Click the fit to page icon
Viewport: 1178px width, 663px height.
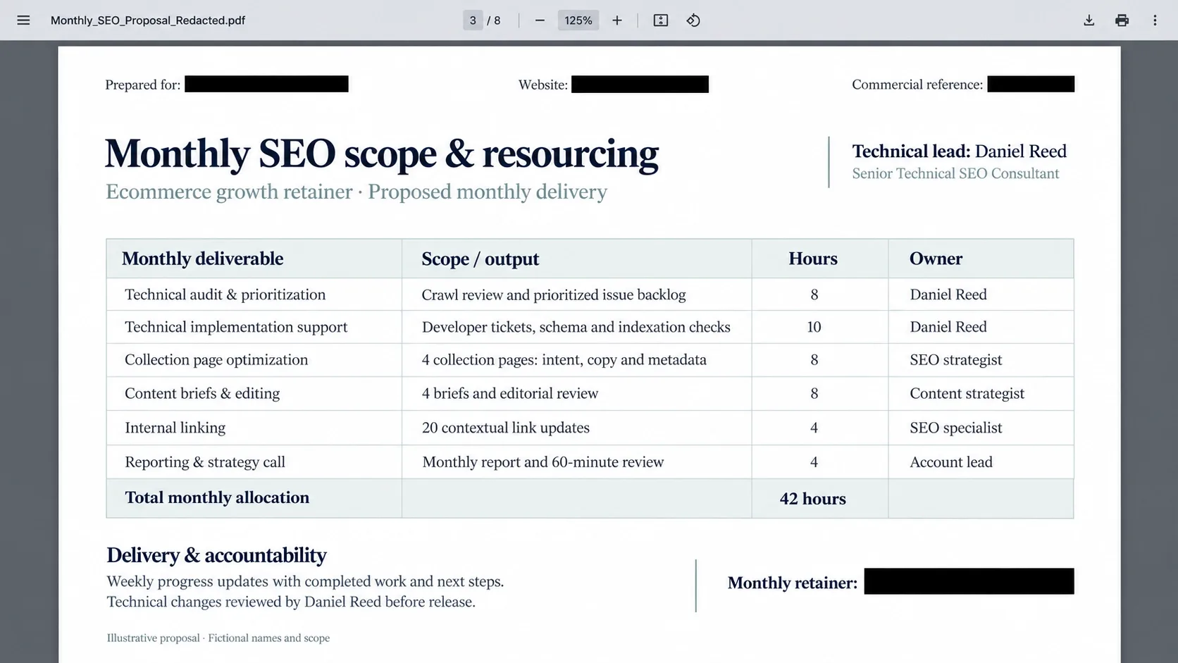coord(661,20)
